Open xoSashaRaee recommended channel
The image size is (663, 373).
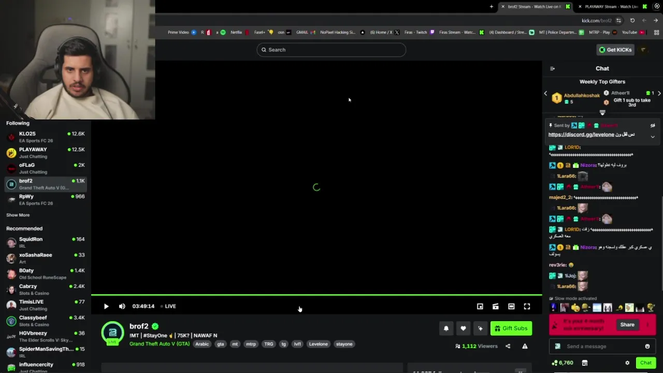pos(46,258)
